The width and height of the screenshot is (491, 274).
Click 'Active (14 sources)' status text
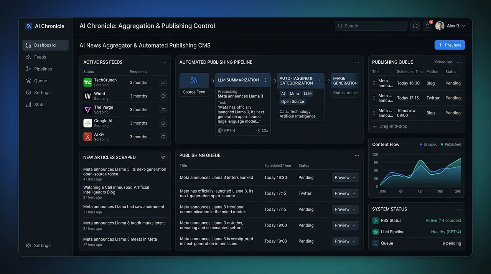(443, 221)
